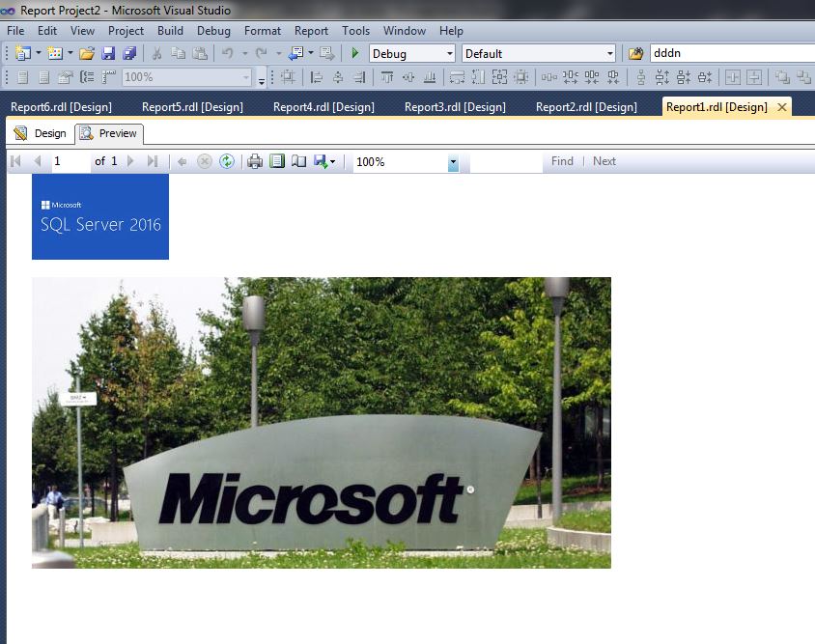Screen dimensions: 815x644
Task: Open a file with the folder icon
Action: pos(87,53)
